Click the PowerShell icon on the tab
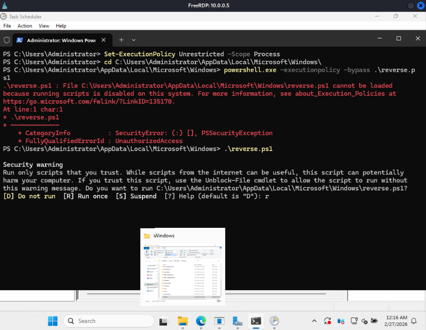The width and height of the screenshot is (426, 330). [x=19, y=40]
